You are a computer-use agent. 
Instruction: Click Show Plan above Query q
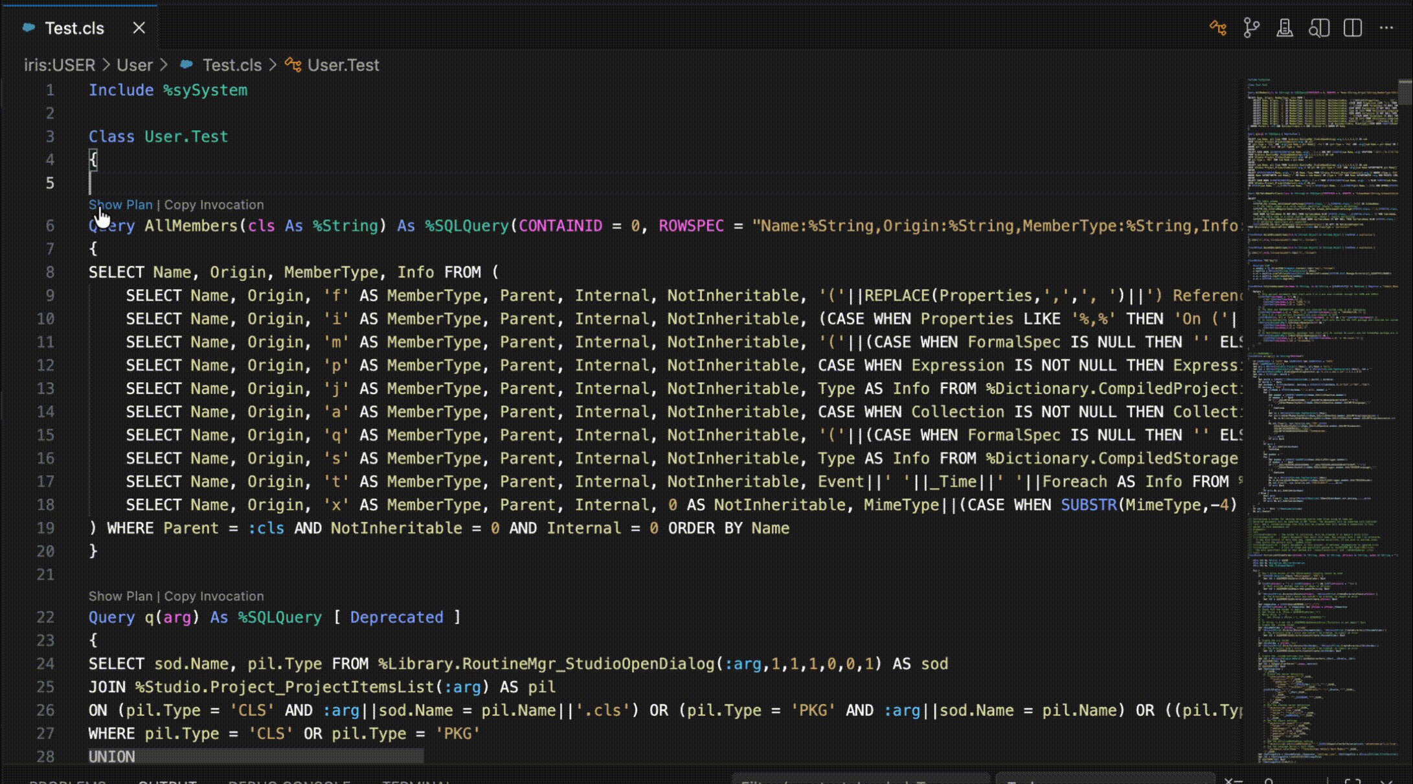pyautogui.click(x=120, y=596)
